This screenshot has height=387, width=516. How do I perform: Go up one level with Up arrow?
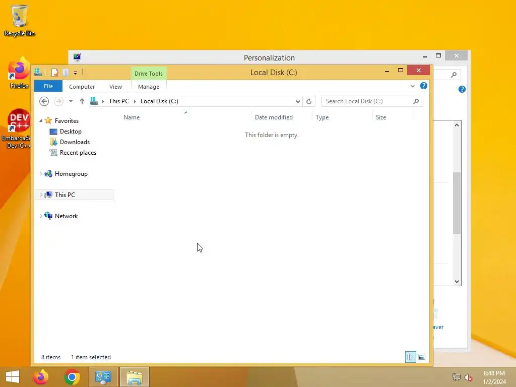pos(82,101)
